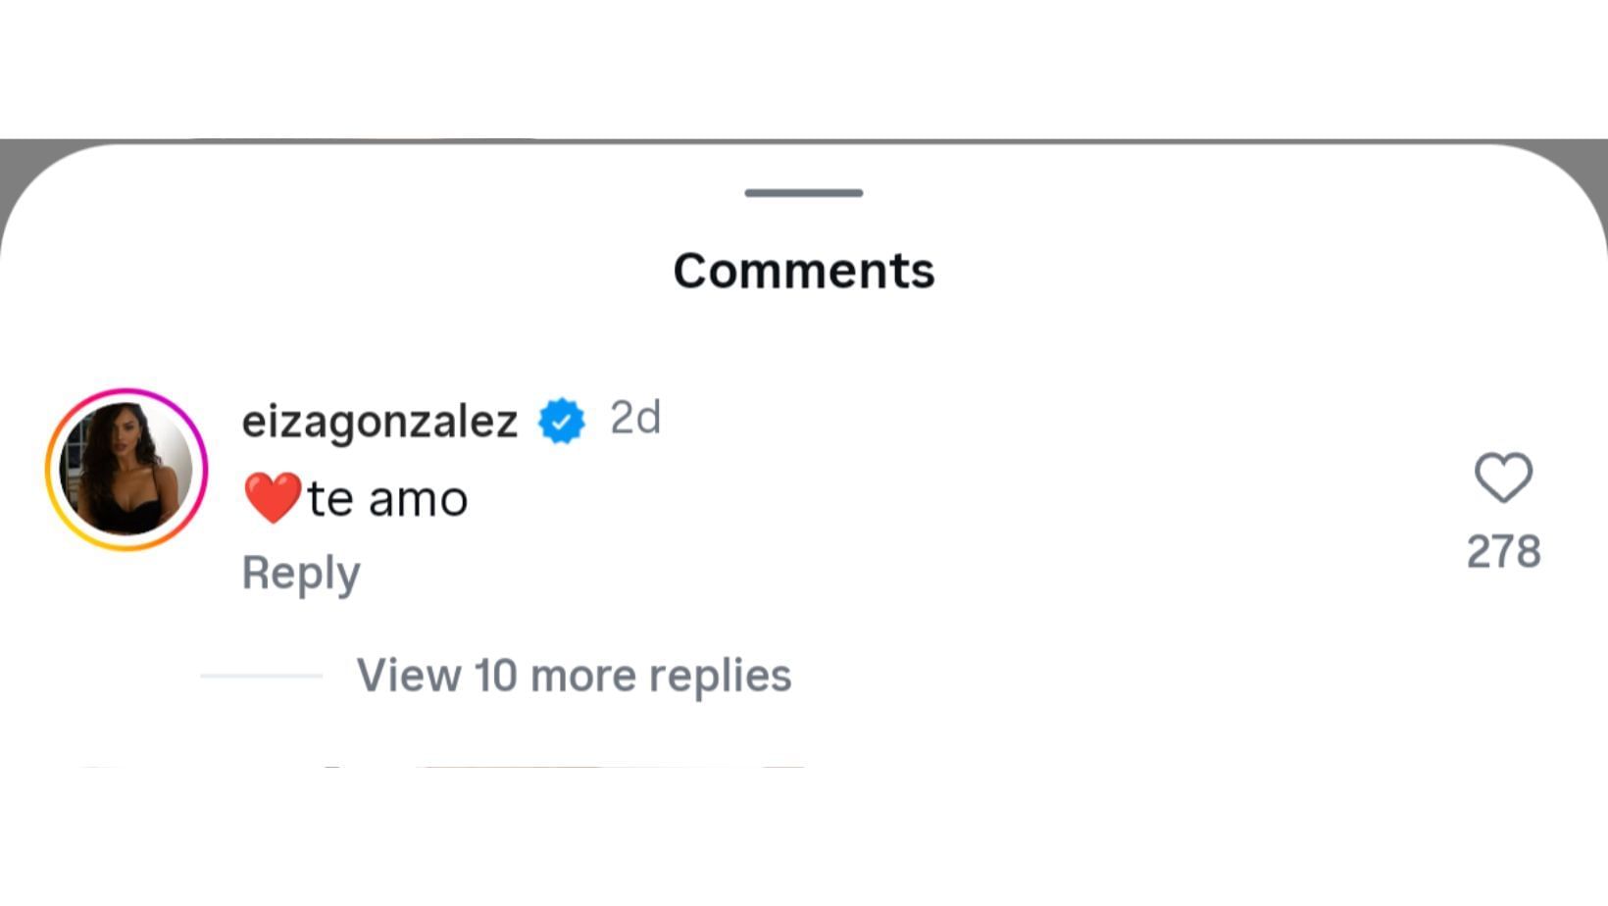
Task: Like the eizagonzalez comment with the heart outline
Action: pos(1503,478)
